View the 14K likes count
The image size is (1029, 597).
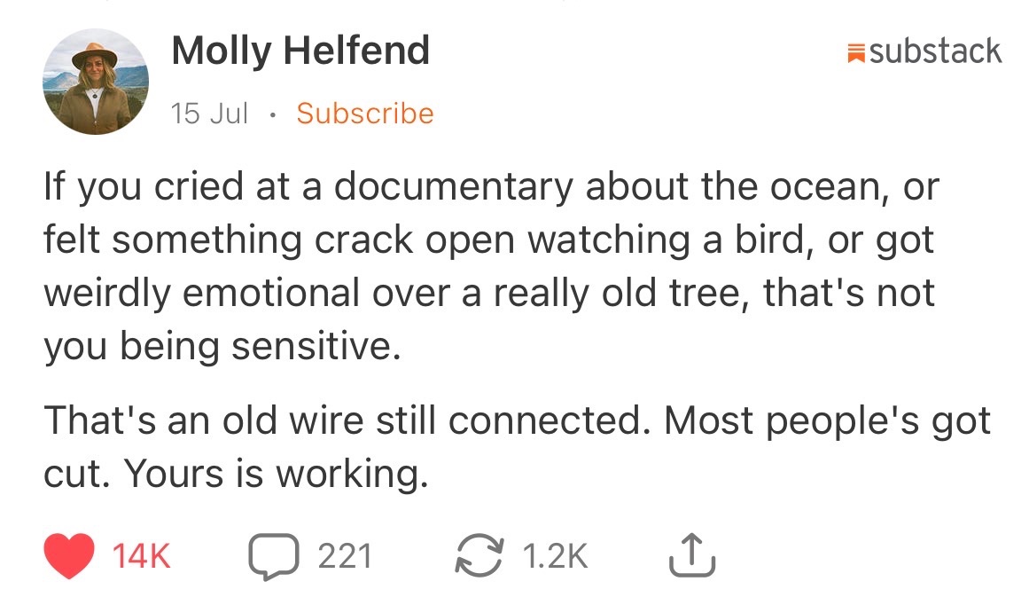(141, 556)
